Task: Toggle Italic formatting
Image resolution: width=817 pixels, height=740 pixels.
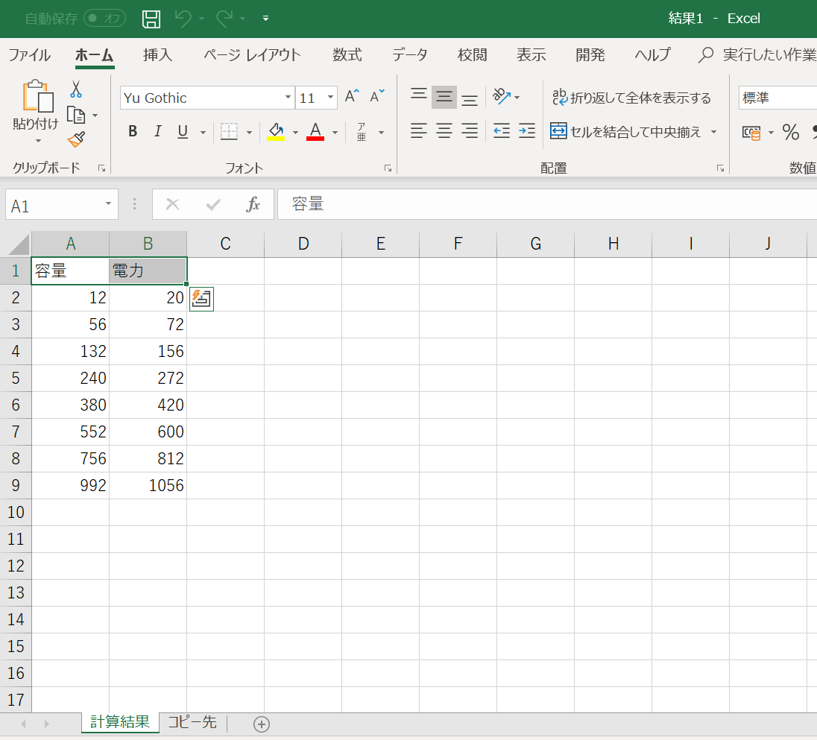Action: coord(157,132)
